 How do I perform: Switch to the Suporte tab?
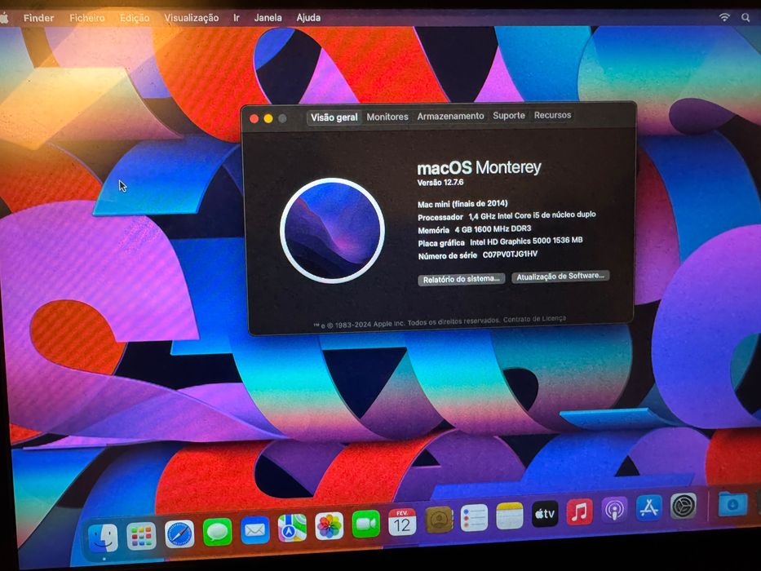pyautogui.click(x=509, y=116)
